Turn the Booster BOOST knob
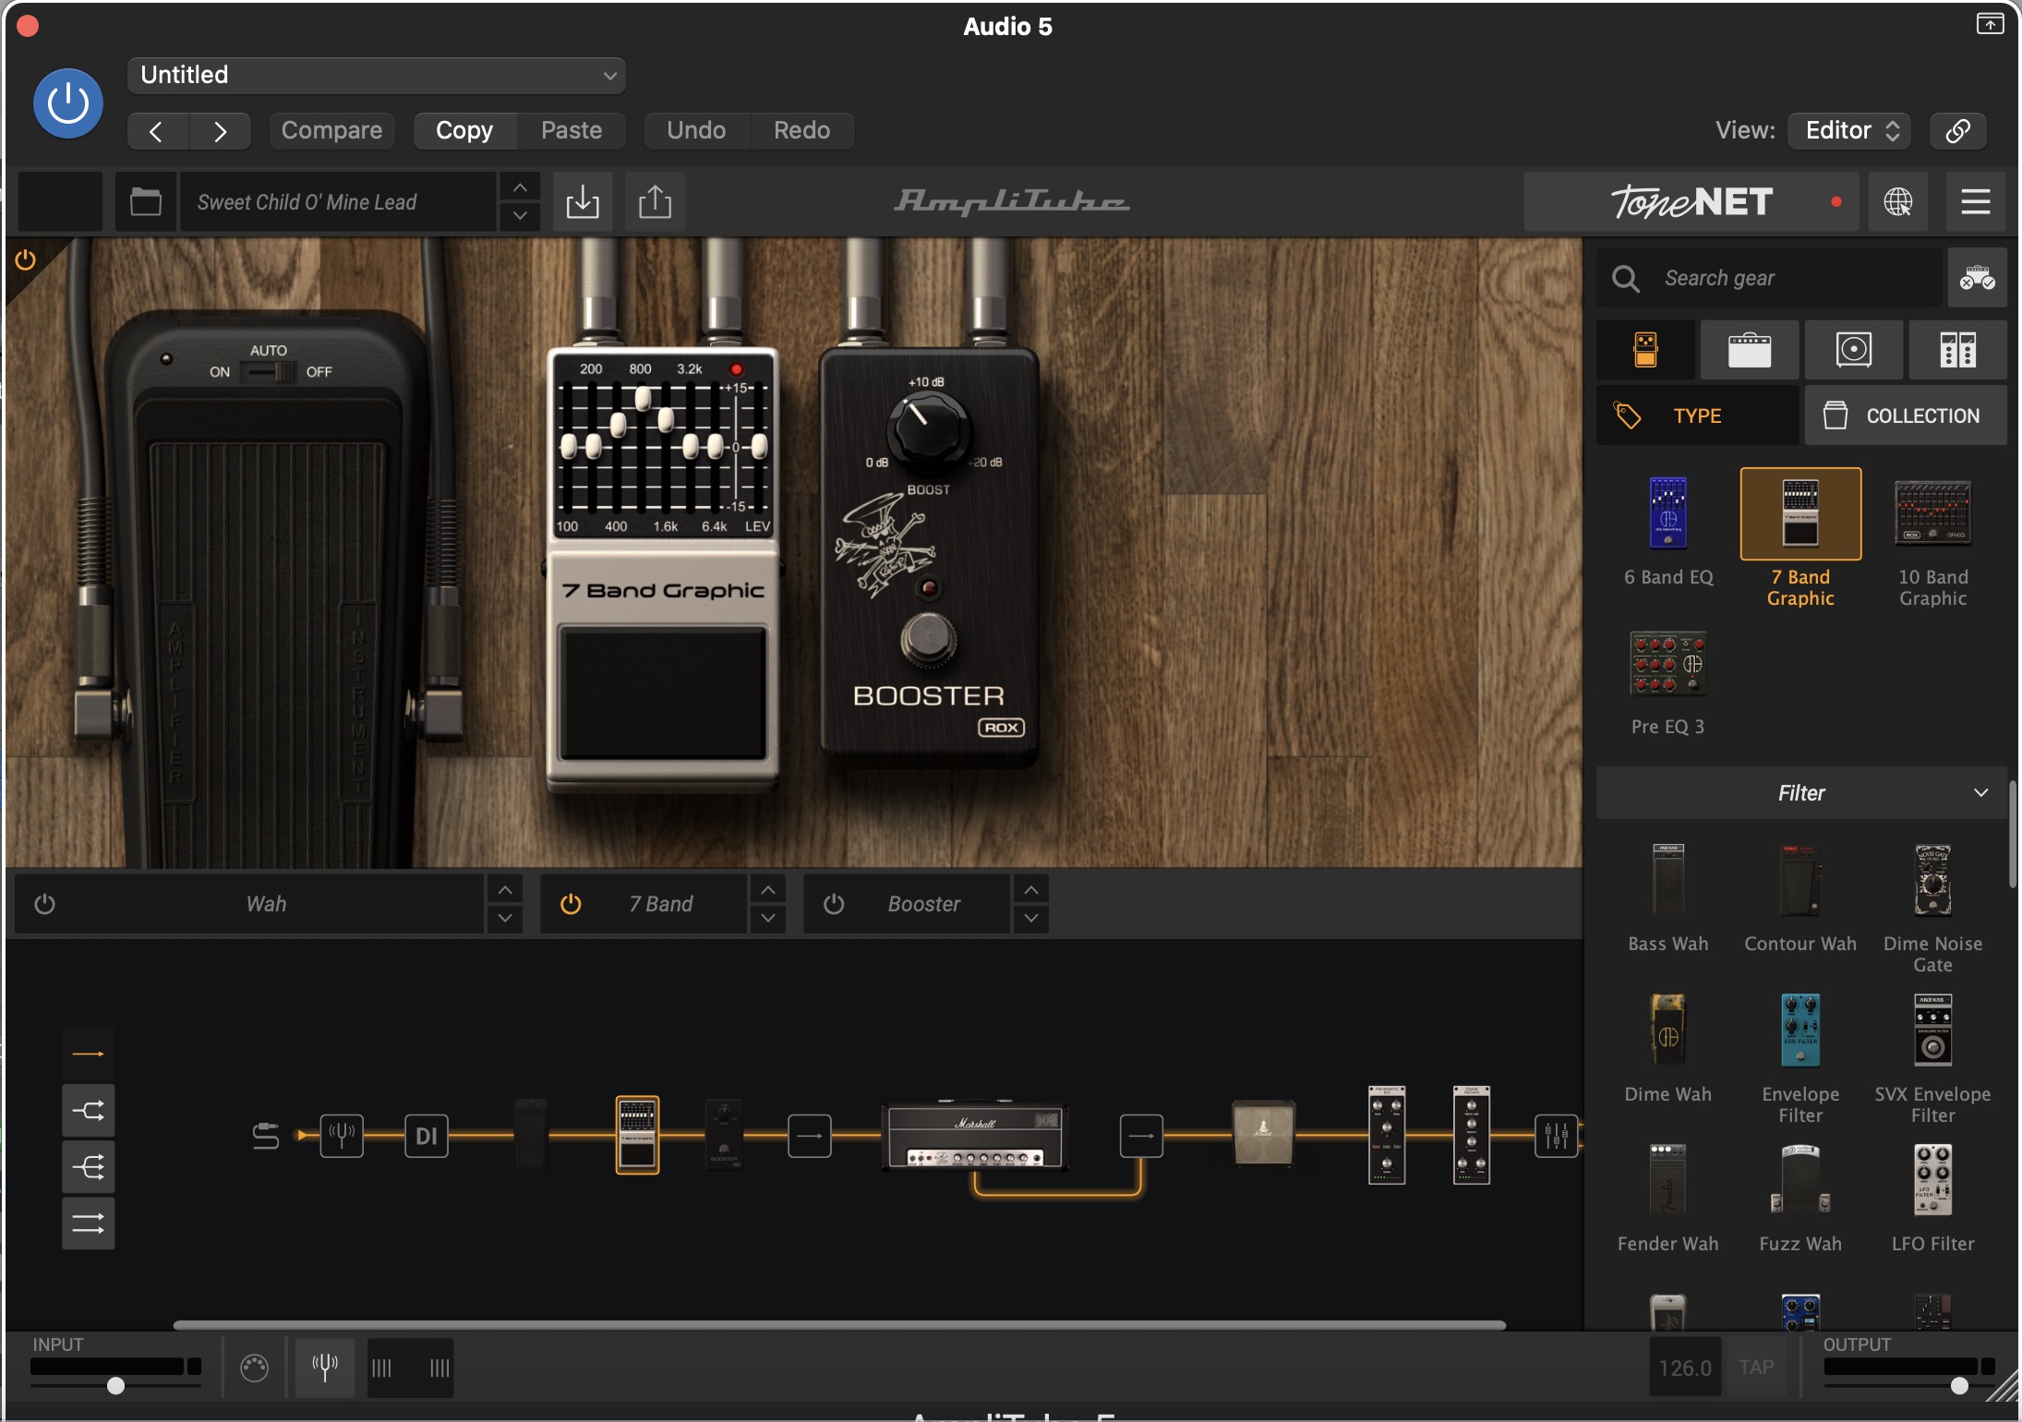Screen dimensions: 2022x1422 928,430
